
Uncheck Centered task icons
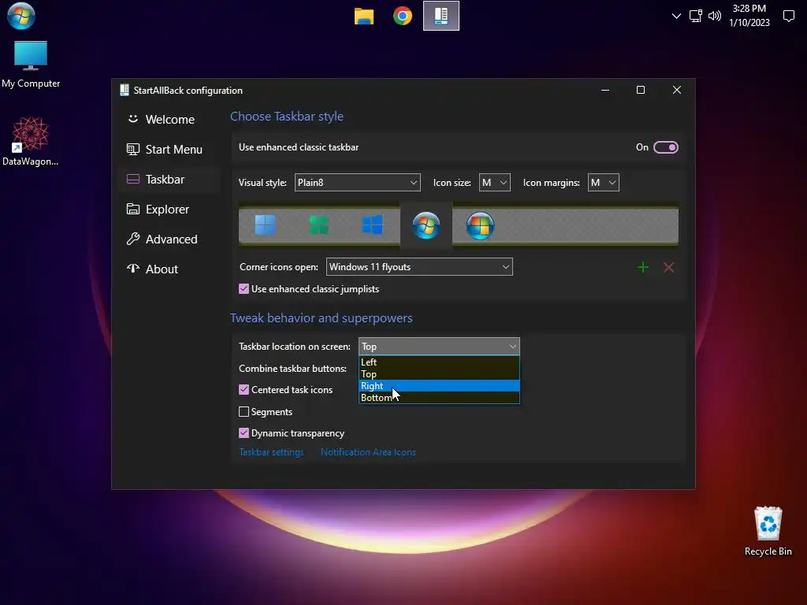click(x=244, y=390)
